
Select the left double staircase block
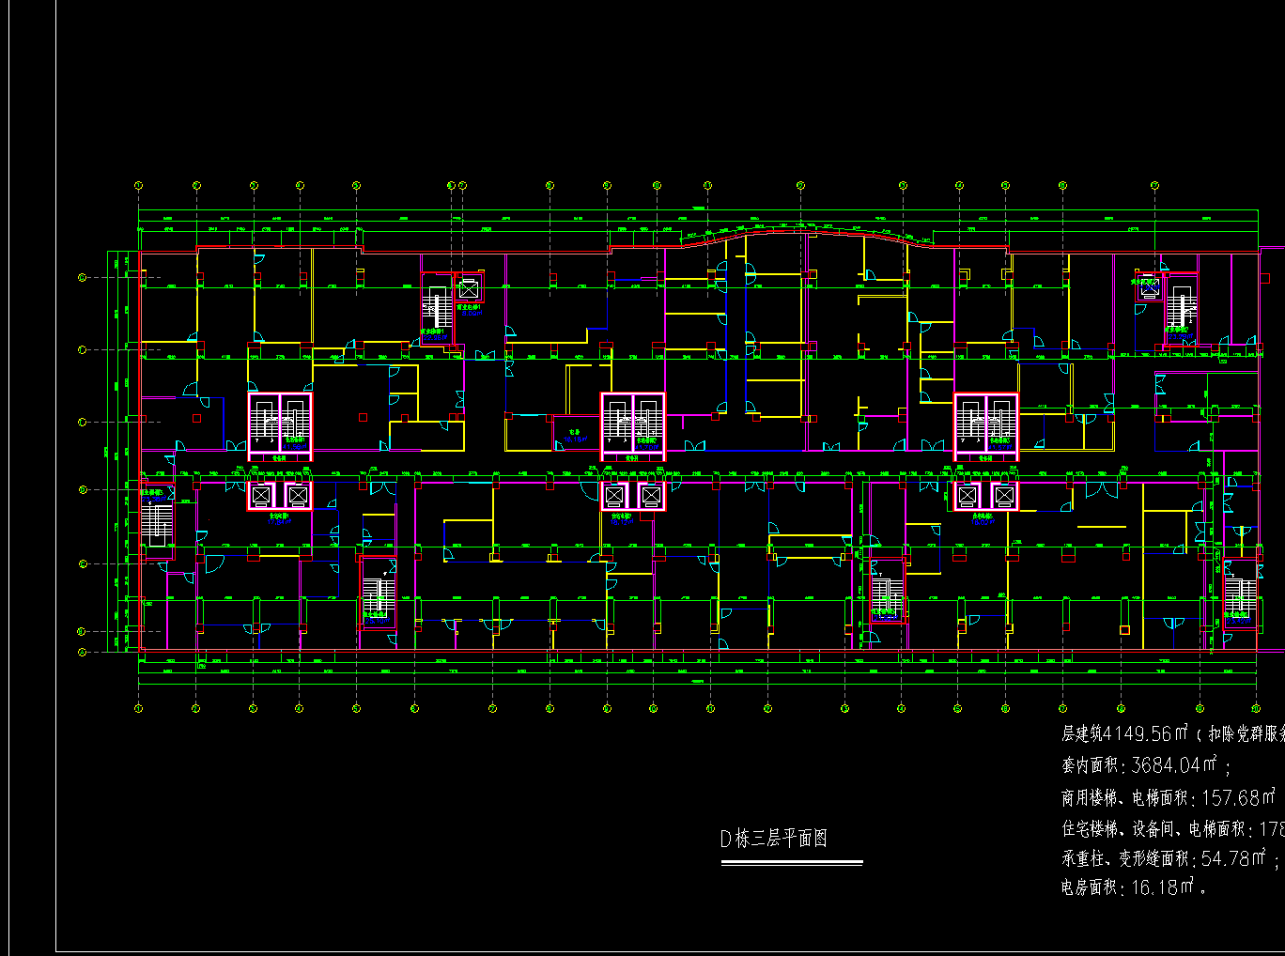tap(280, 423)
